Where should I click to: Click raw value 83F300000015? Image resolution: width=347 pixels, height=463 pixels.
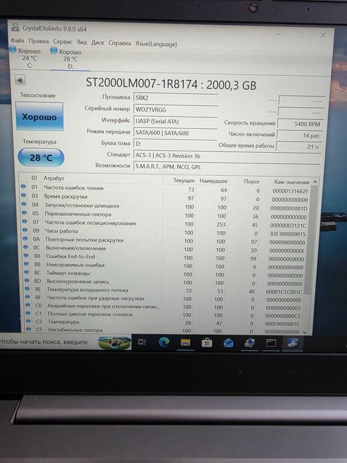(x=288, y=234)
